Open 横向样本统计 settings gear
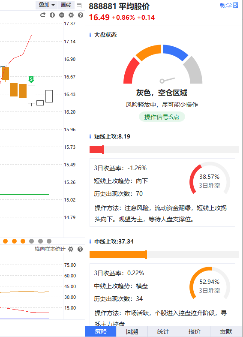 pyautogui.click(x=71, y=249)
